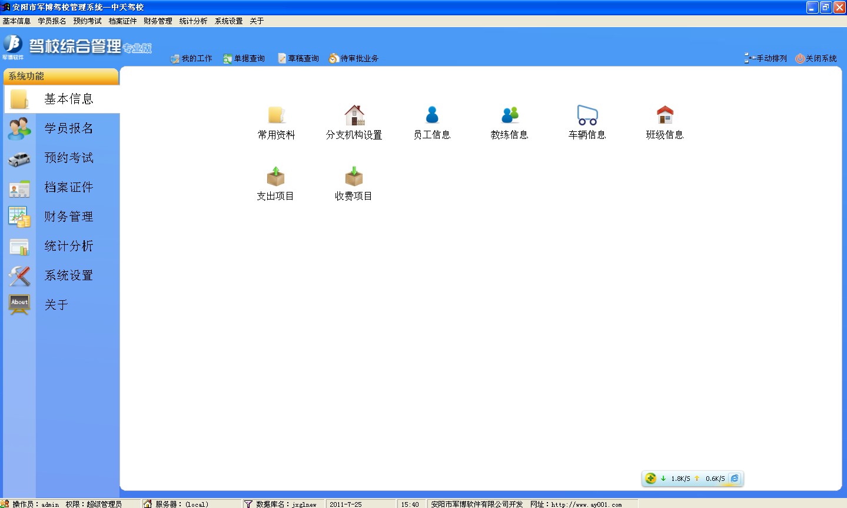
Task: Open the 关于 menu
Action: [257, 21]
